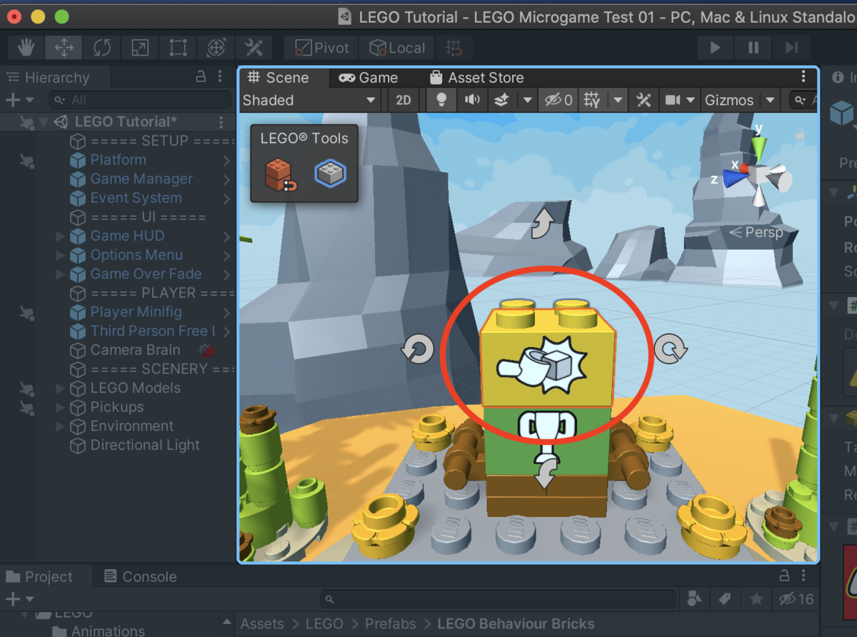The image size is (857, 637).
Task: Toggle hidden objects visibility eye icon
Action: pyautogui.click(x=558, y=100)
